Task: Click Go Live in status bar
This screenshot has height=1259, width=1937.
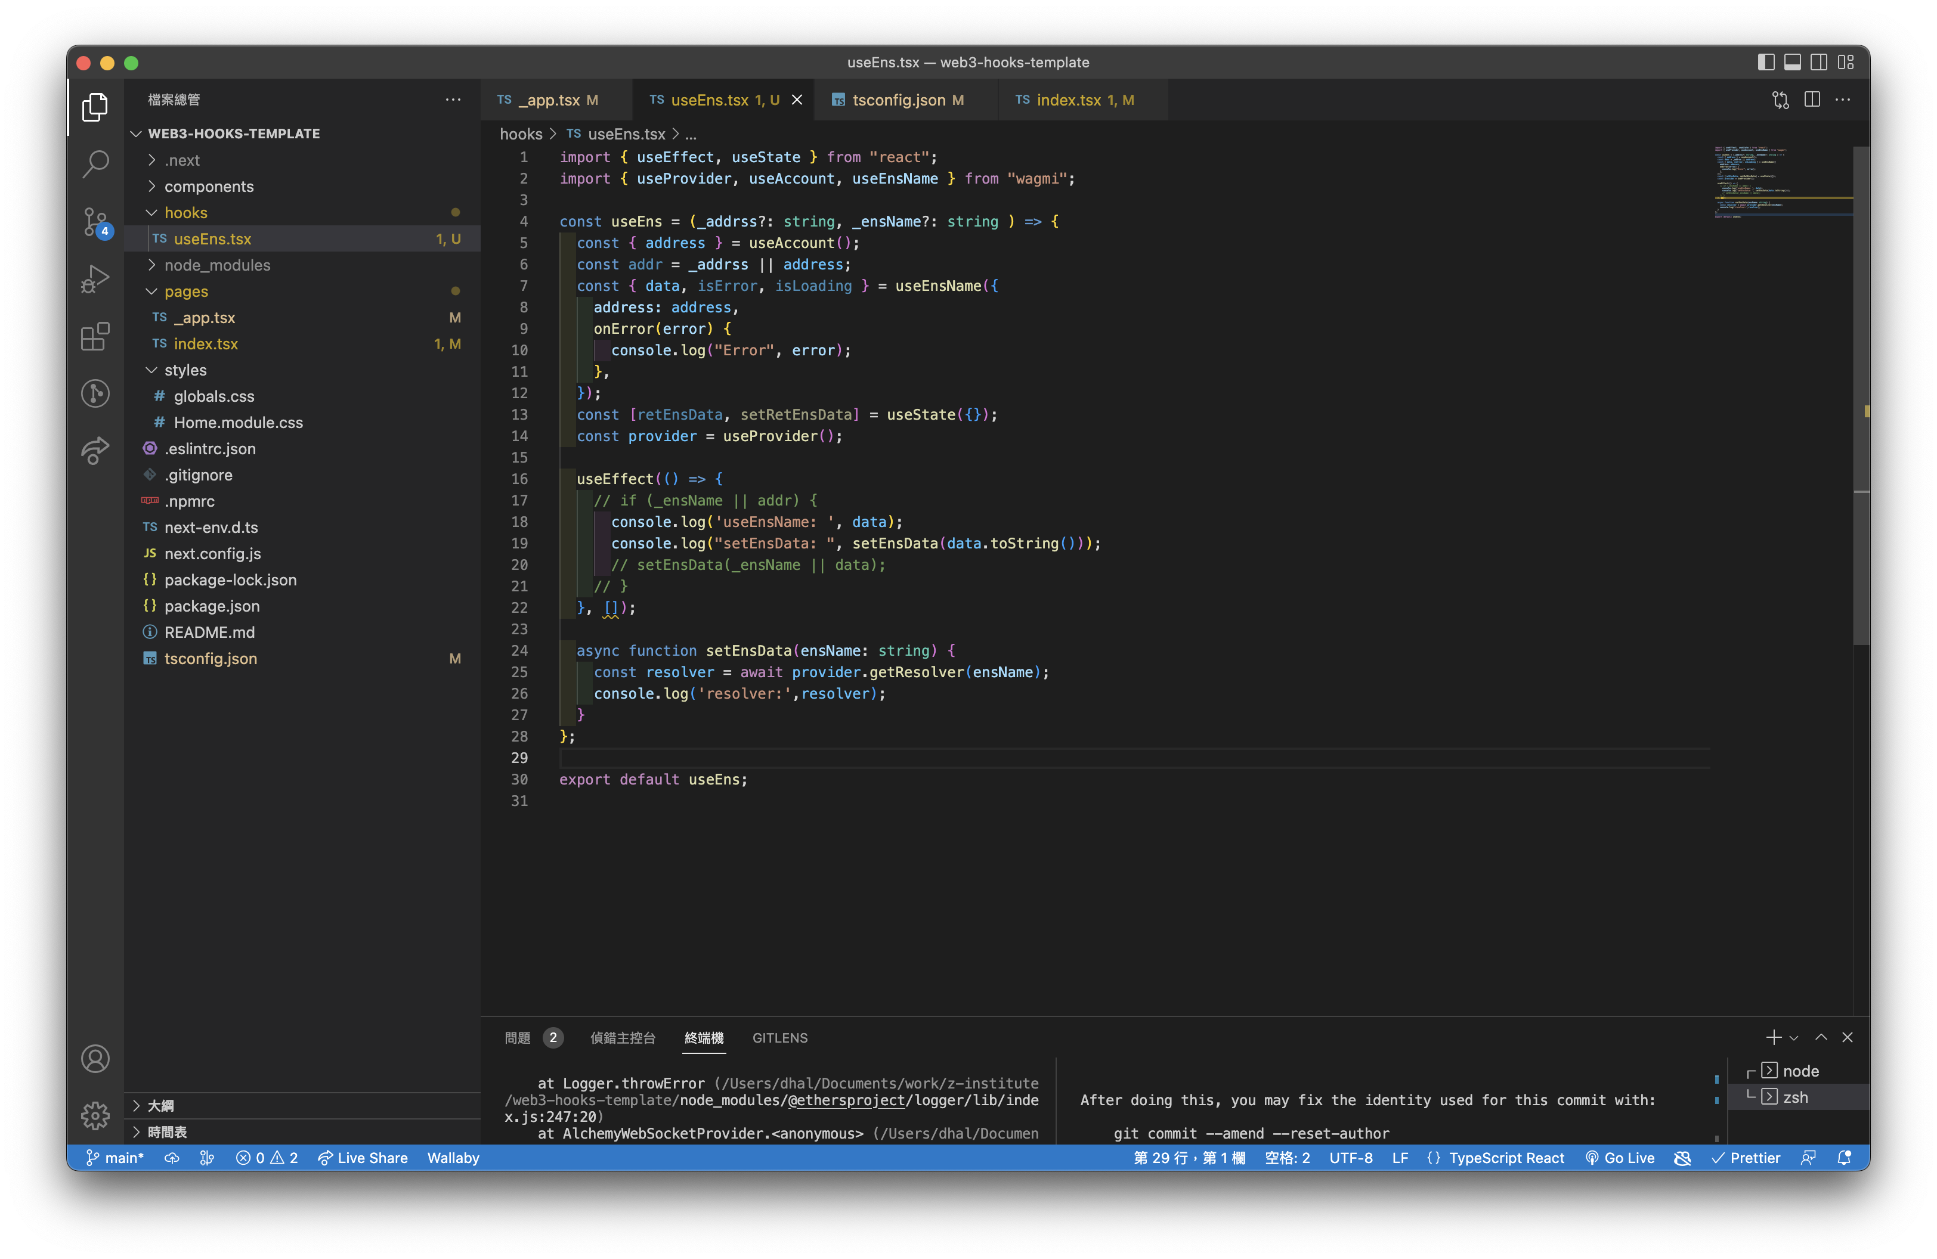Action: 1620,1157
